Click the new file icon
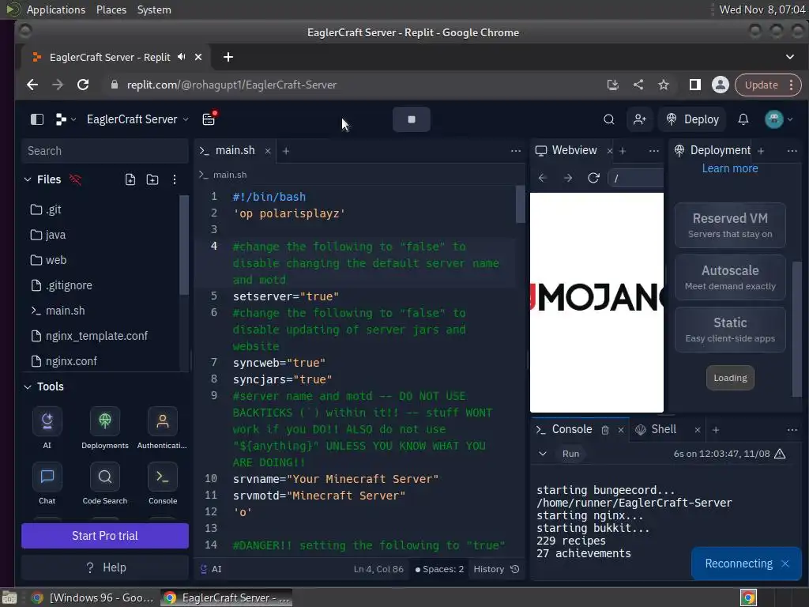Image resolution: width=809 pixels, height=607 pixels. [130, 179]
